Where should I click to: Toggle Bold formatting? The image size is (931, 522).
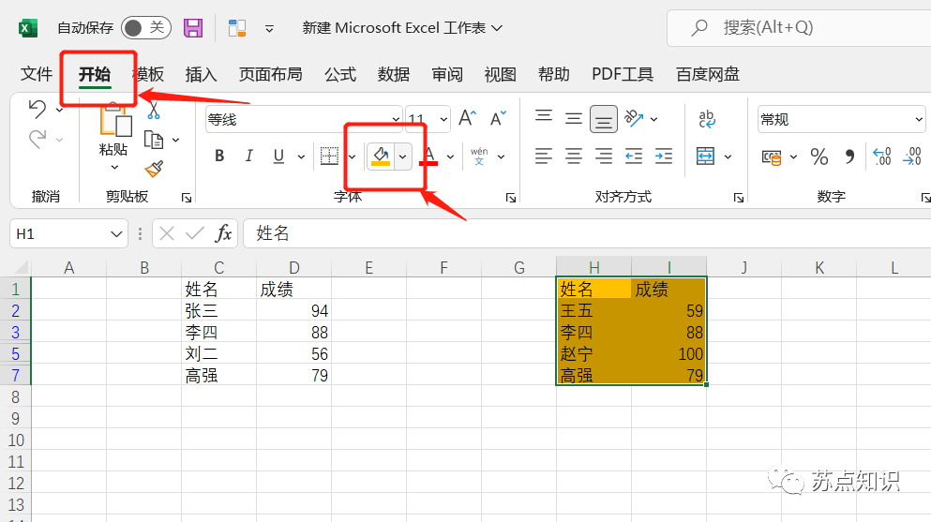pos(219,156)
